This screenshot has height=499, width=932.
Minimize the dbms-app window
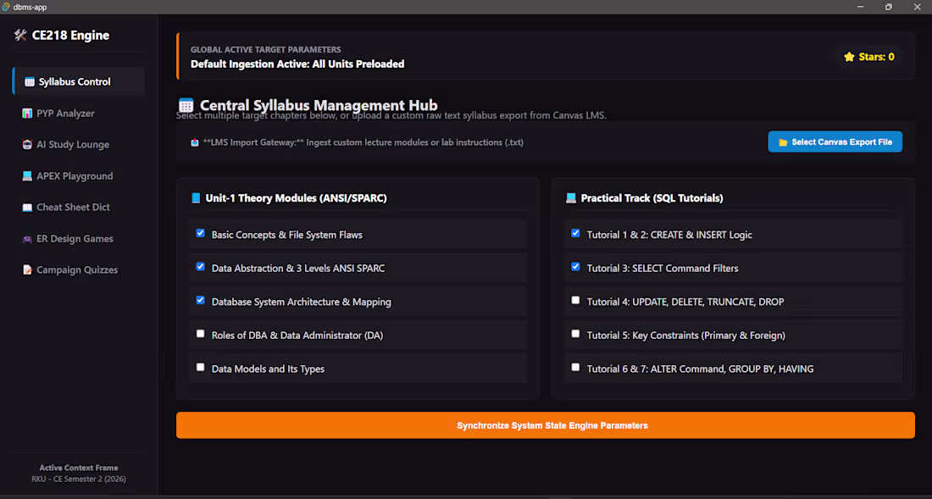[x=861, y=7]
